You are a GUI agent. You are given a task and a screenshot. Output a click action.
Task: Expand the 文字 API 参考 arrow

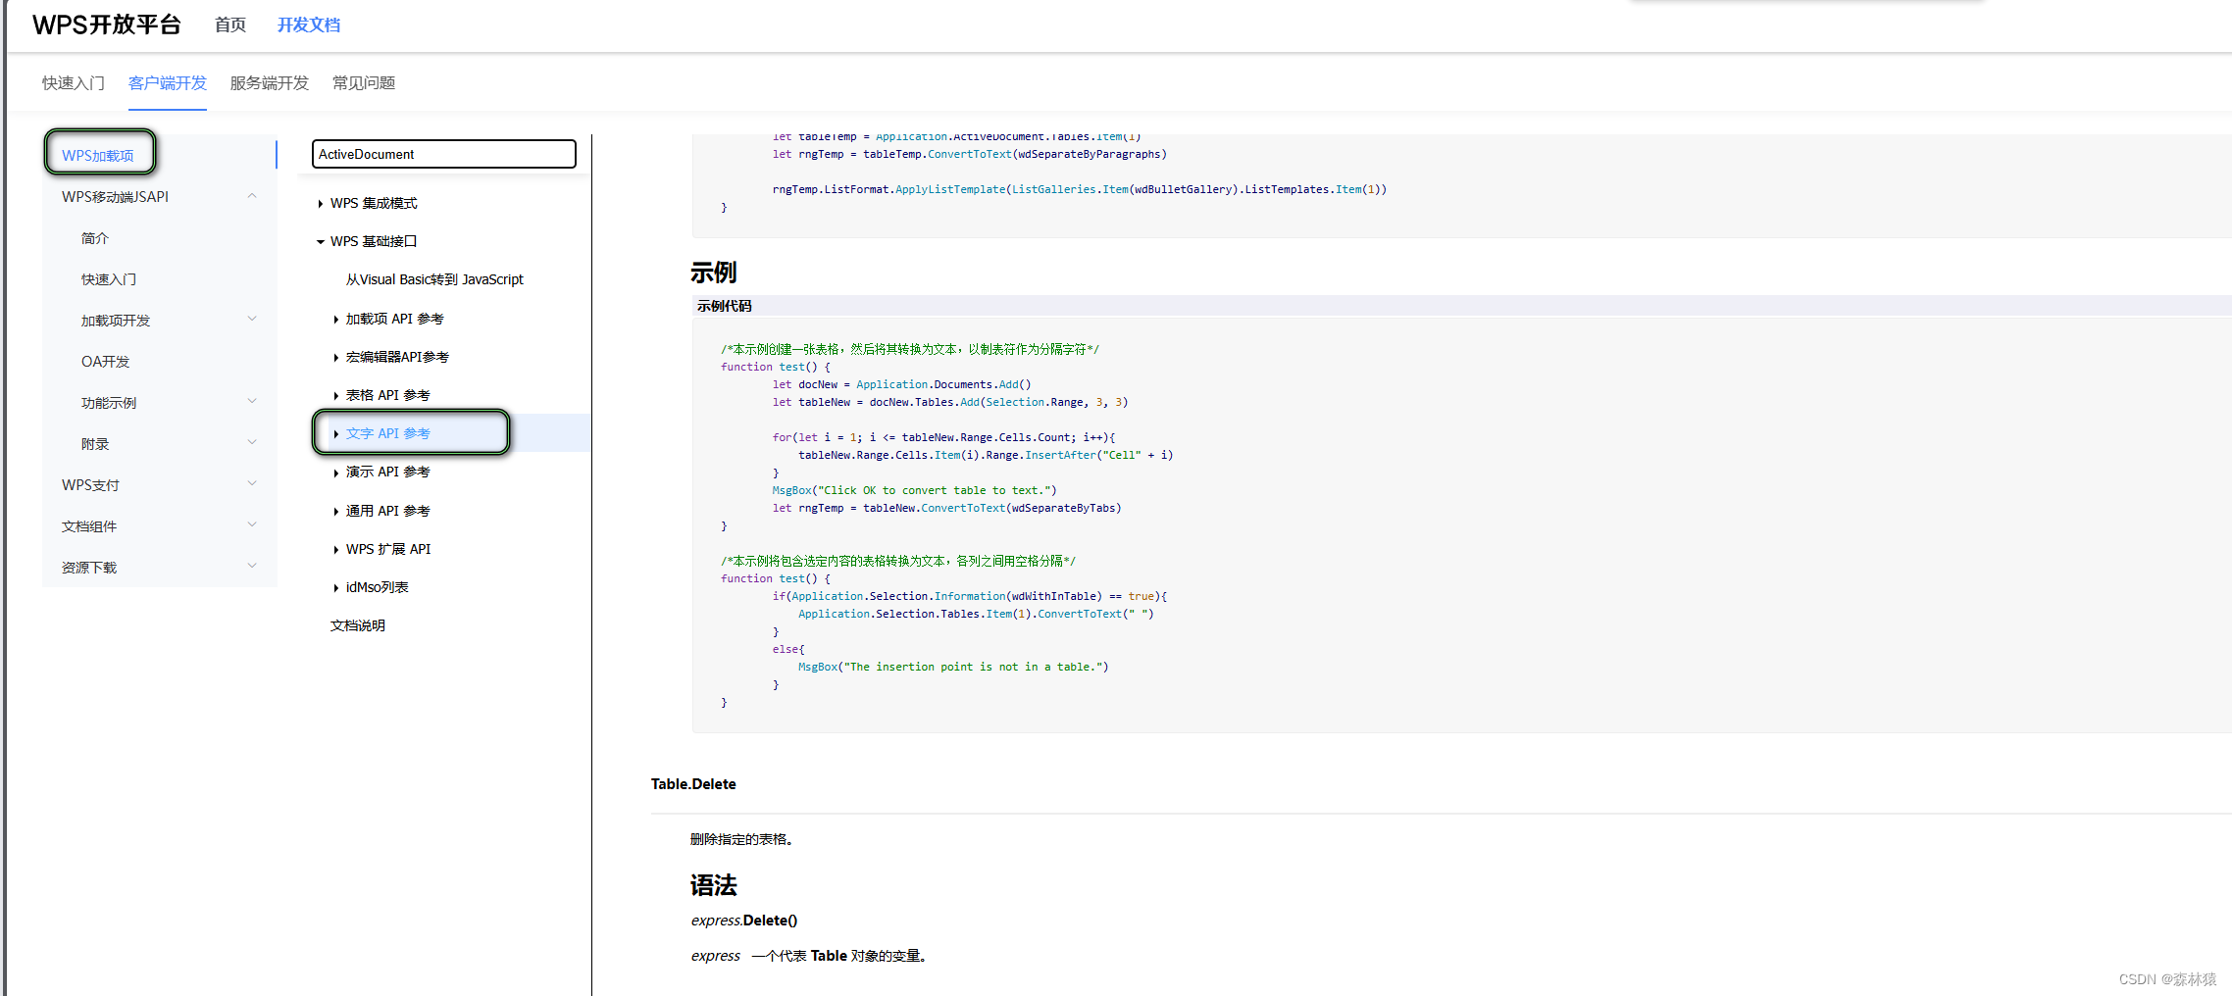click(x=335, y=434)
